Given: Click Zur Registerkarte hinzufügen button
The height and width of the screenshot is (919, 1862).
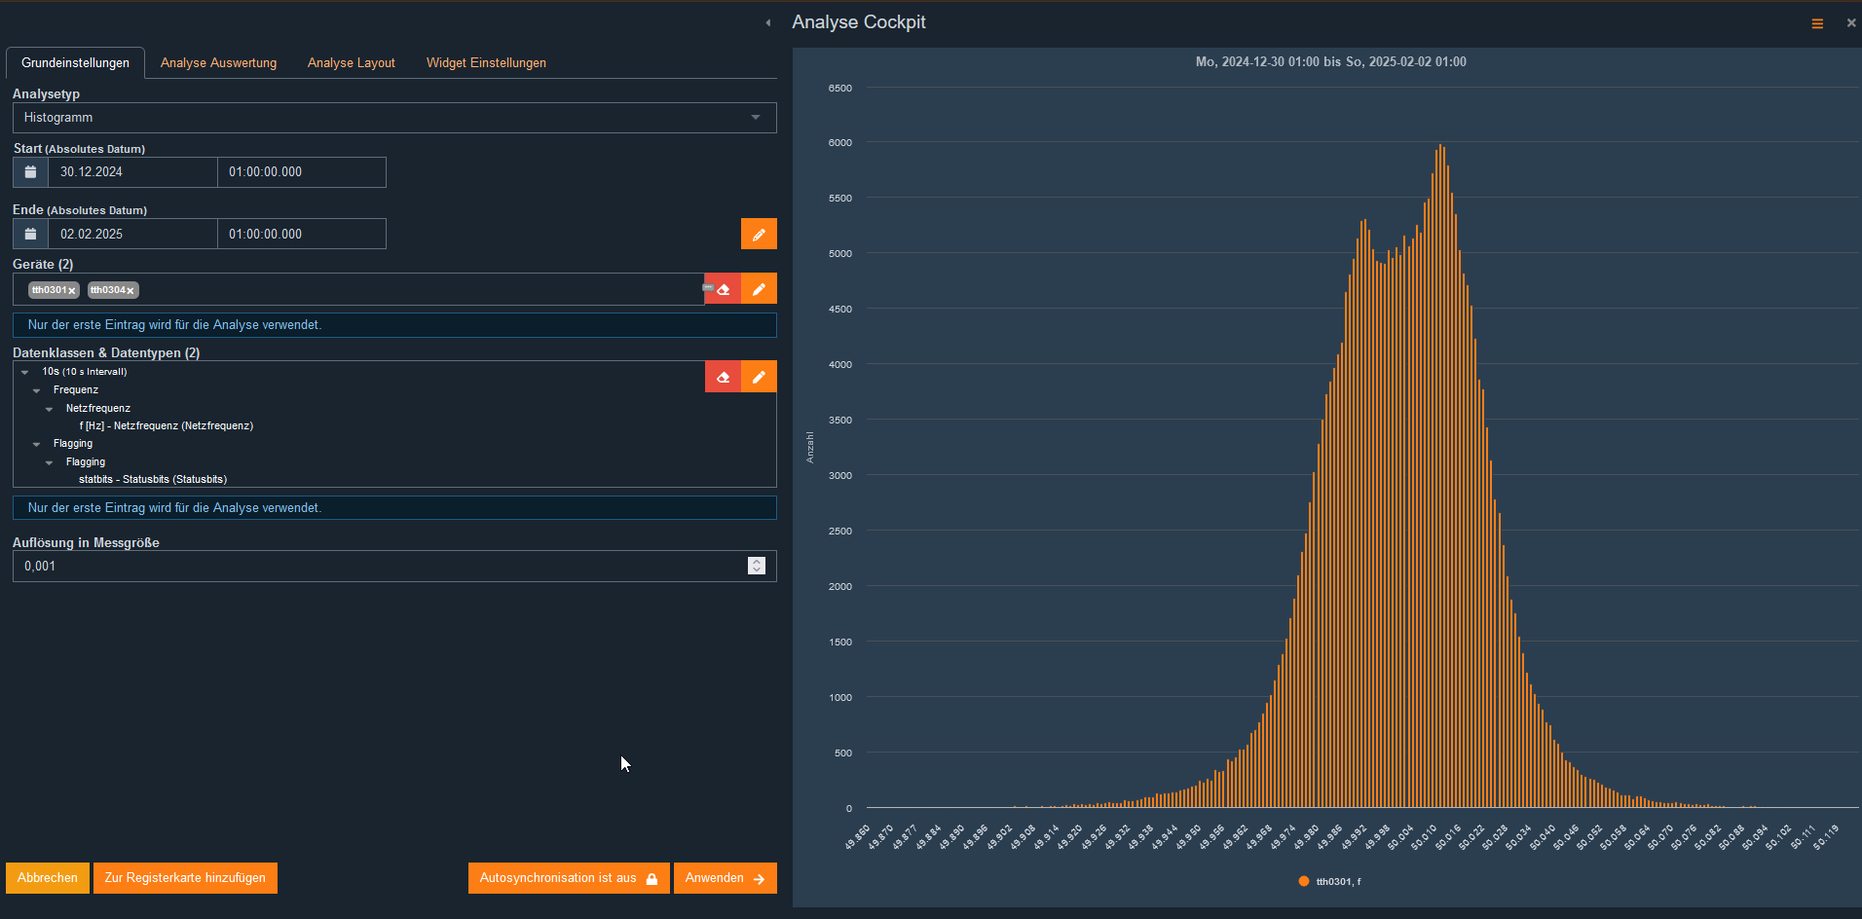Looking at the screenshot, I should [185, 878].
